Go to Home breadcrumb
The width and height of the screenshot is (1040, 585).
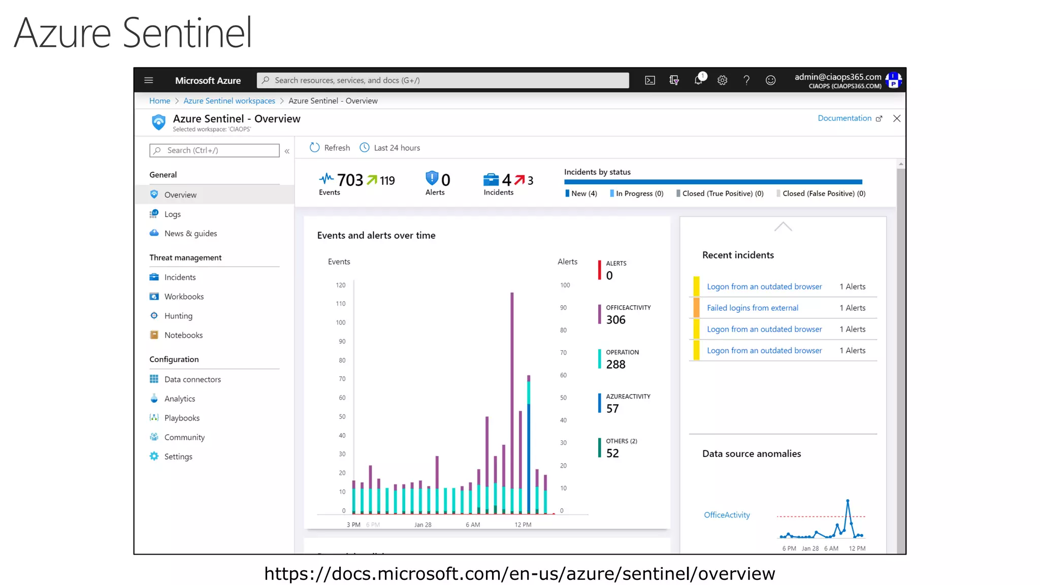159,101
